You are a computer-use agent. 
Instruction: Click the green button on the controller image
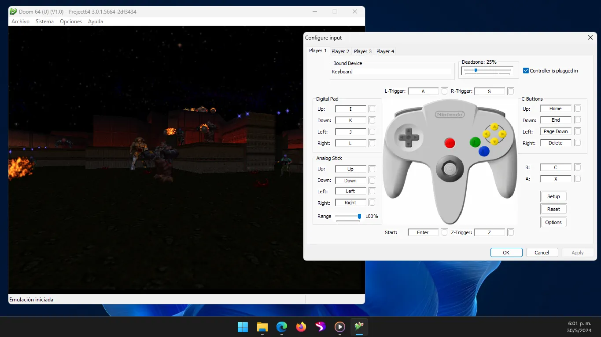pyautogui.click(x=475, y=142)
